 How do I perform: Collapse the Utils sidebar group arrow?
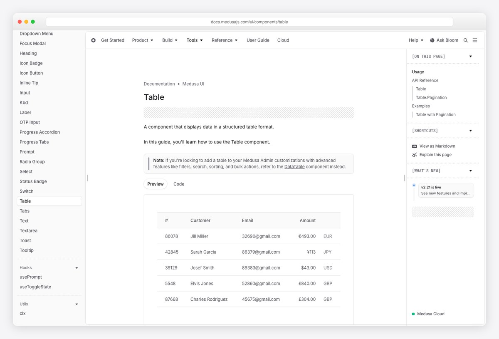point(77,304)
